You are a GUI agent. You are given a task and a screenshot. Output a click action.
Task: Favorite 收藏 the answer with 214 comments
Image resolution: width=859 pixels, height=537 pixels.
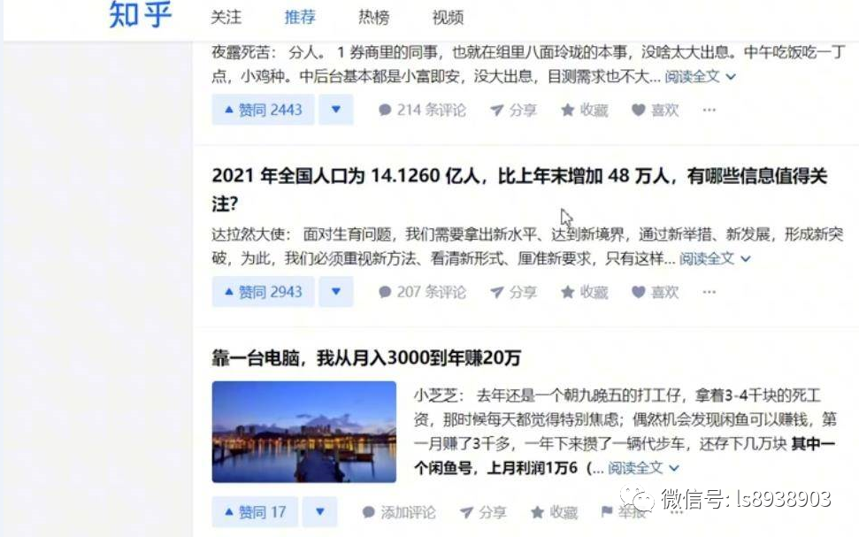(x=585, y=110)
